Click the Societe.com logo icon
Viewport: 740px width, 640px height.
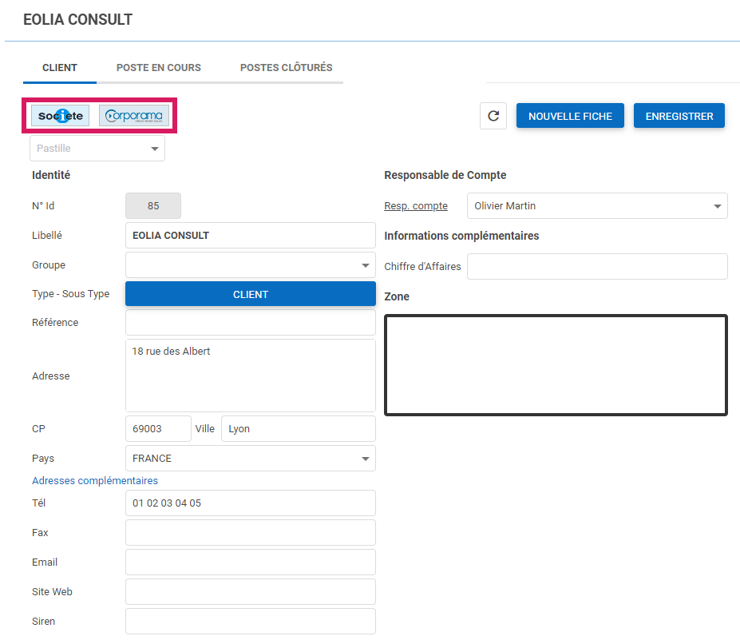pos(61,116)
